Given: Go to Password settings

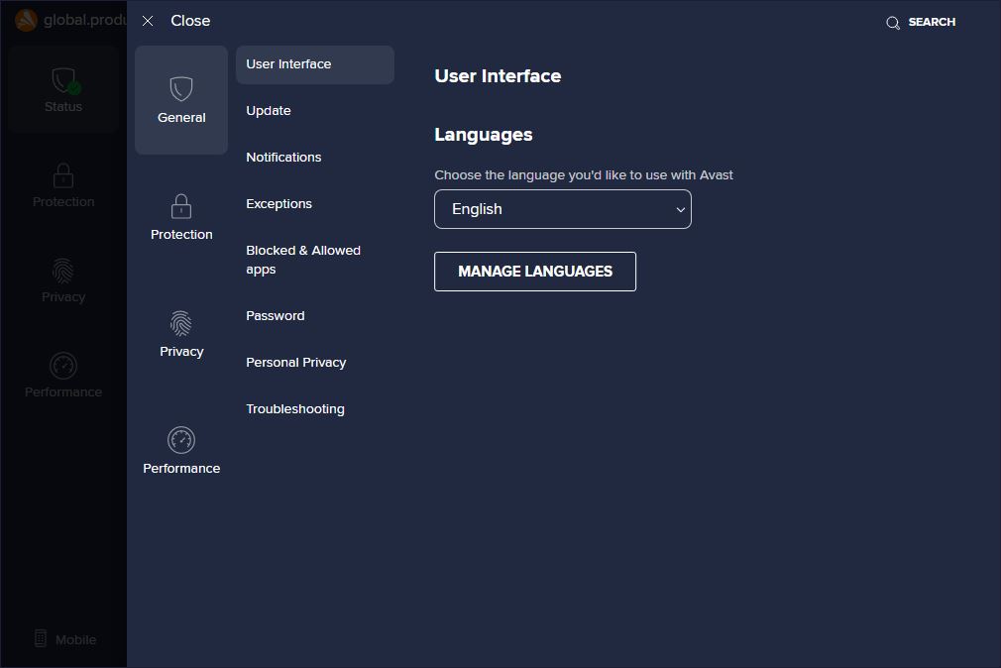Looking at the screenshot, I should click(276, 315).
